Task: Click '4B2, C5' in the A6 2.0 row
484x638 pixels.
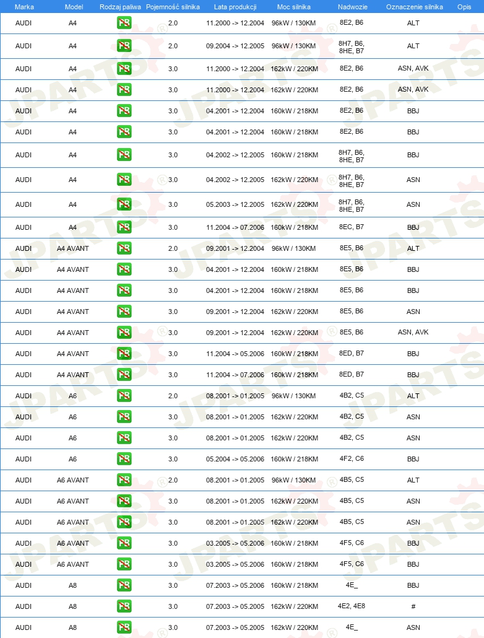Action: coord(352,395)
